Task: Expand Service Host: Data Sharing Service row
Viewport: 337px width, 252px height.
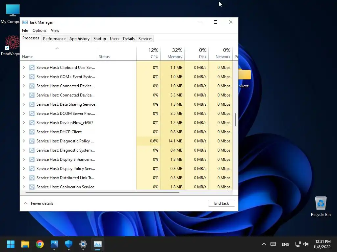Action: pyautogui.click(x=24, y=104)
